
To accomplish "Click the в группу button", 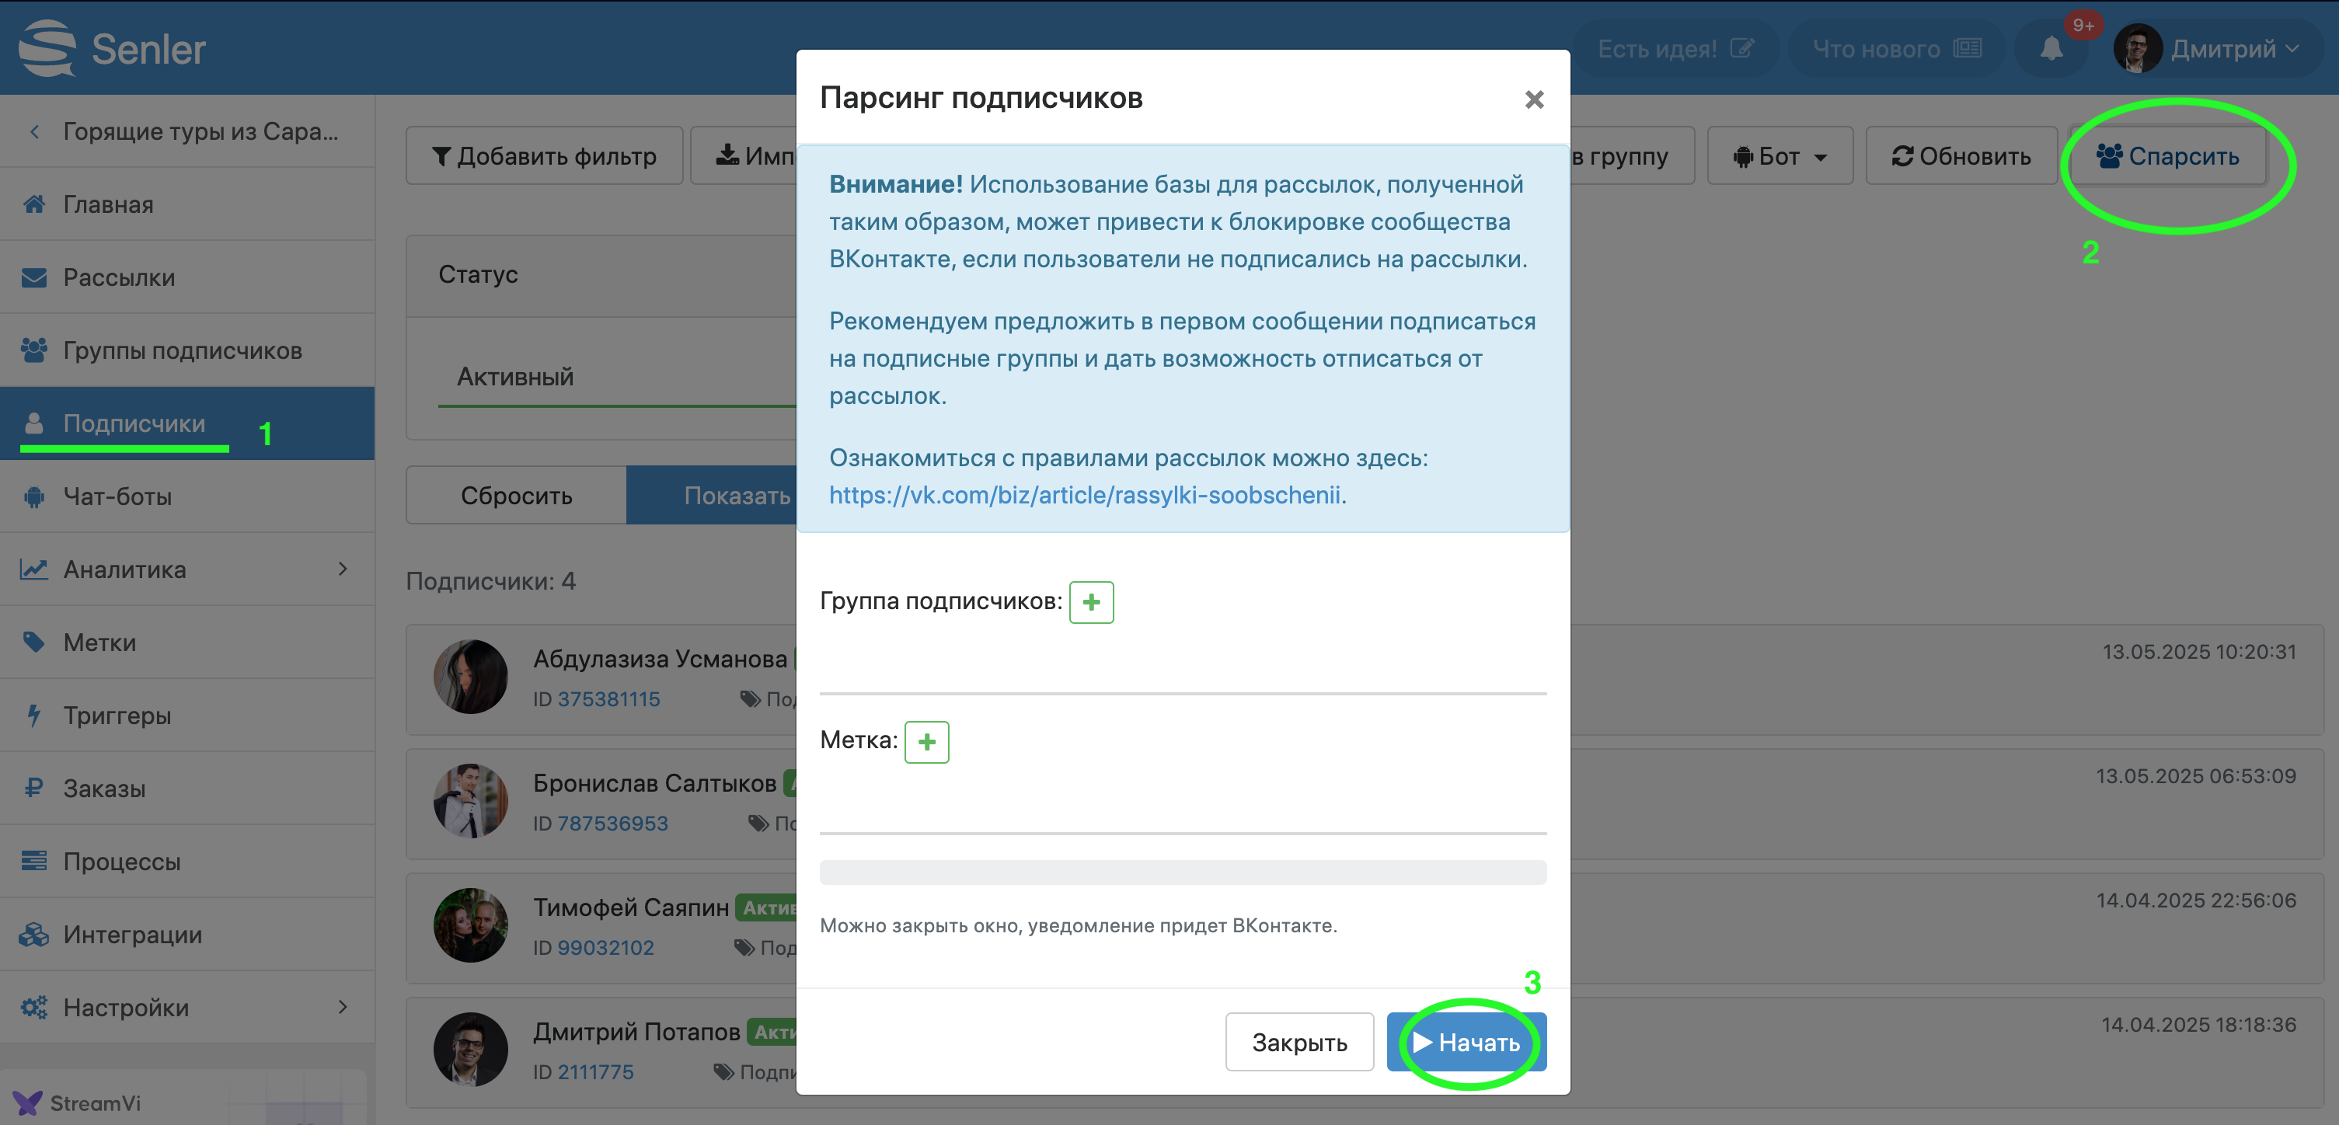I will [1631, 156].
